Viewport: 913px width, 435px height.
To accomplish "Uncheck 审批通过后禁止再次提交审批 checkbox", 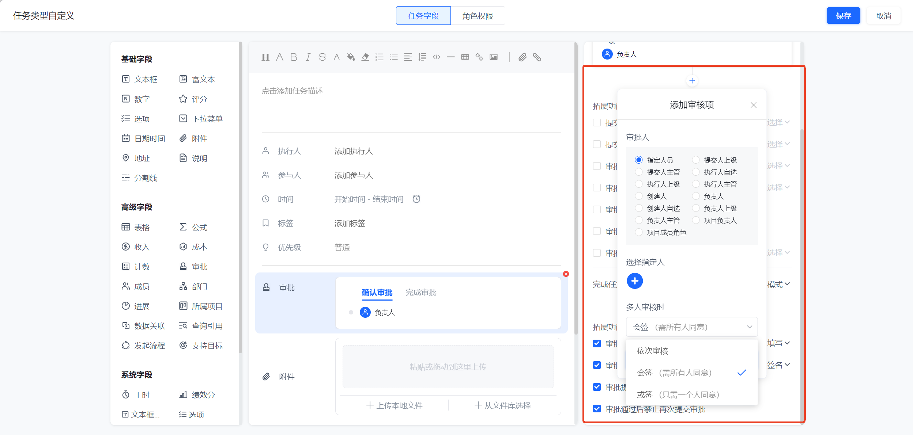I will [597, 409].
